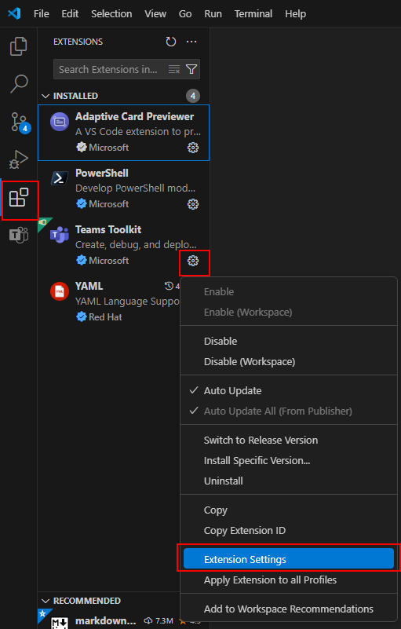Image resolution: width=401 pixels, height=629 pixels.
Task: Click Microsoft publisher under PowerShell
Action: point(108,204)
